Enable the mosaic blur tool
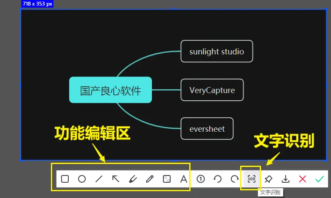 (167, 179)
